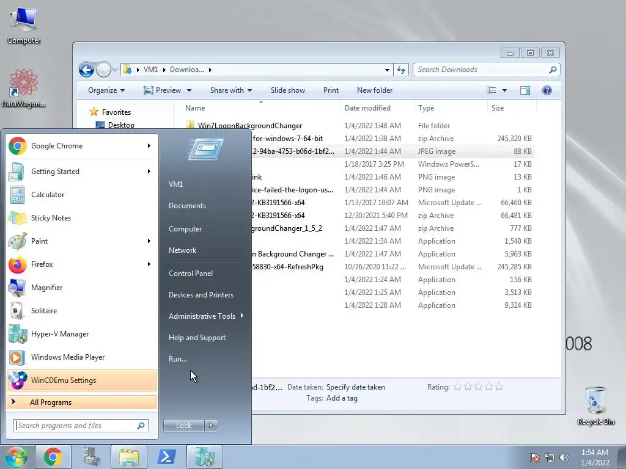Open the view options dropdown arrow
The height and width of the screenshot is (469, 626).
[x=504, y=90]
